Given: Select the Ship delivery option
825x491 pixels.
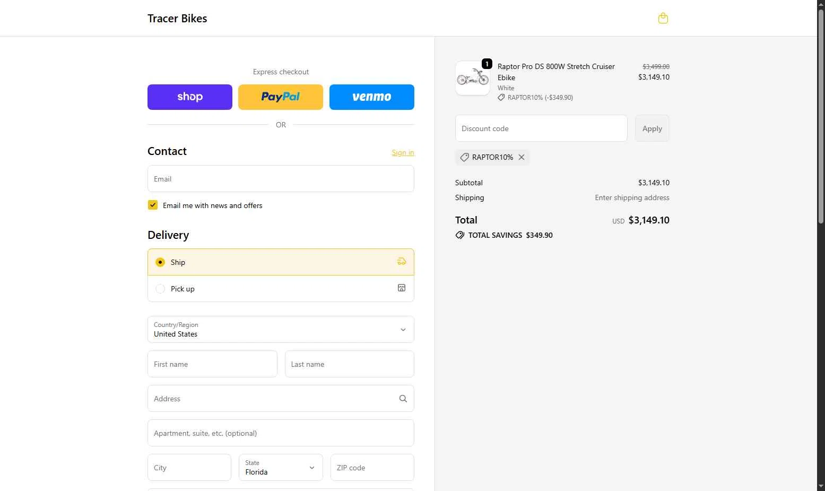Looking at the screenshot, I should 281,262.
